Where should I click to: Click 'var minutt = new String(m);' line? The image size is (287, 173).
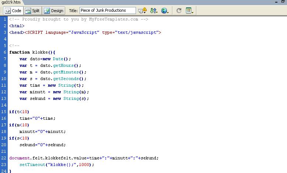coord(54,92)
